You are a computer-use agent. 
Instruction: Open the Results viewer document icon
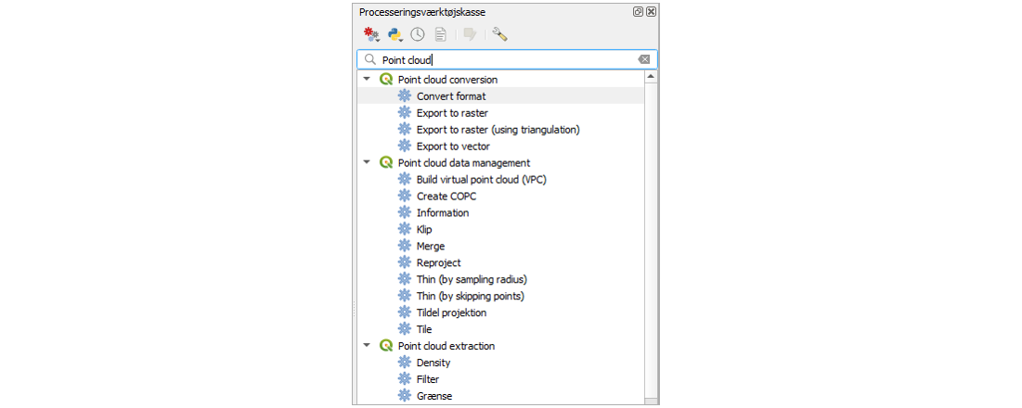441,34
